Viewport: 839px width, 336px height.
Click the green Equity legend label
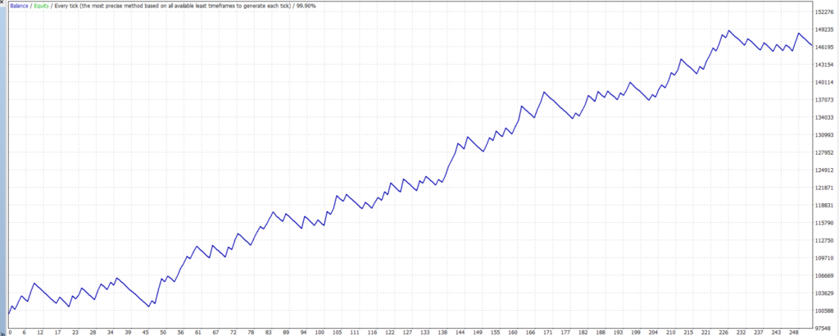click(43, 5)
